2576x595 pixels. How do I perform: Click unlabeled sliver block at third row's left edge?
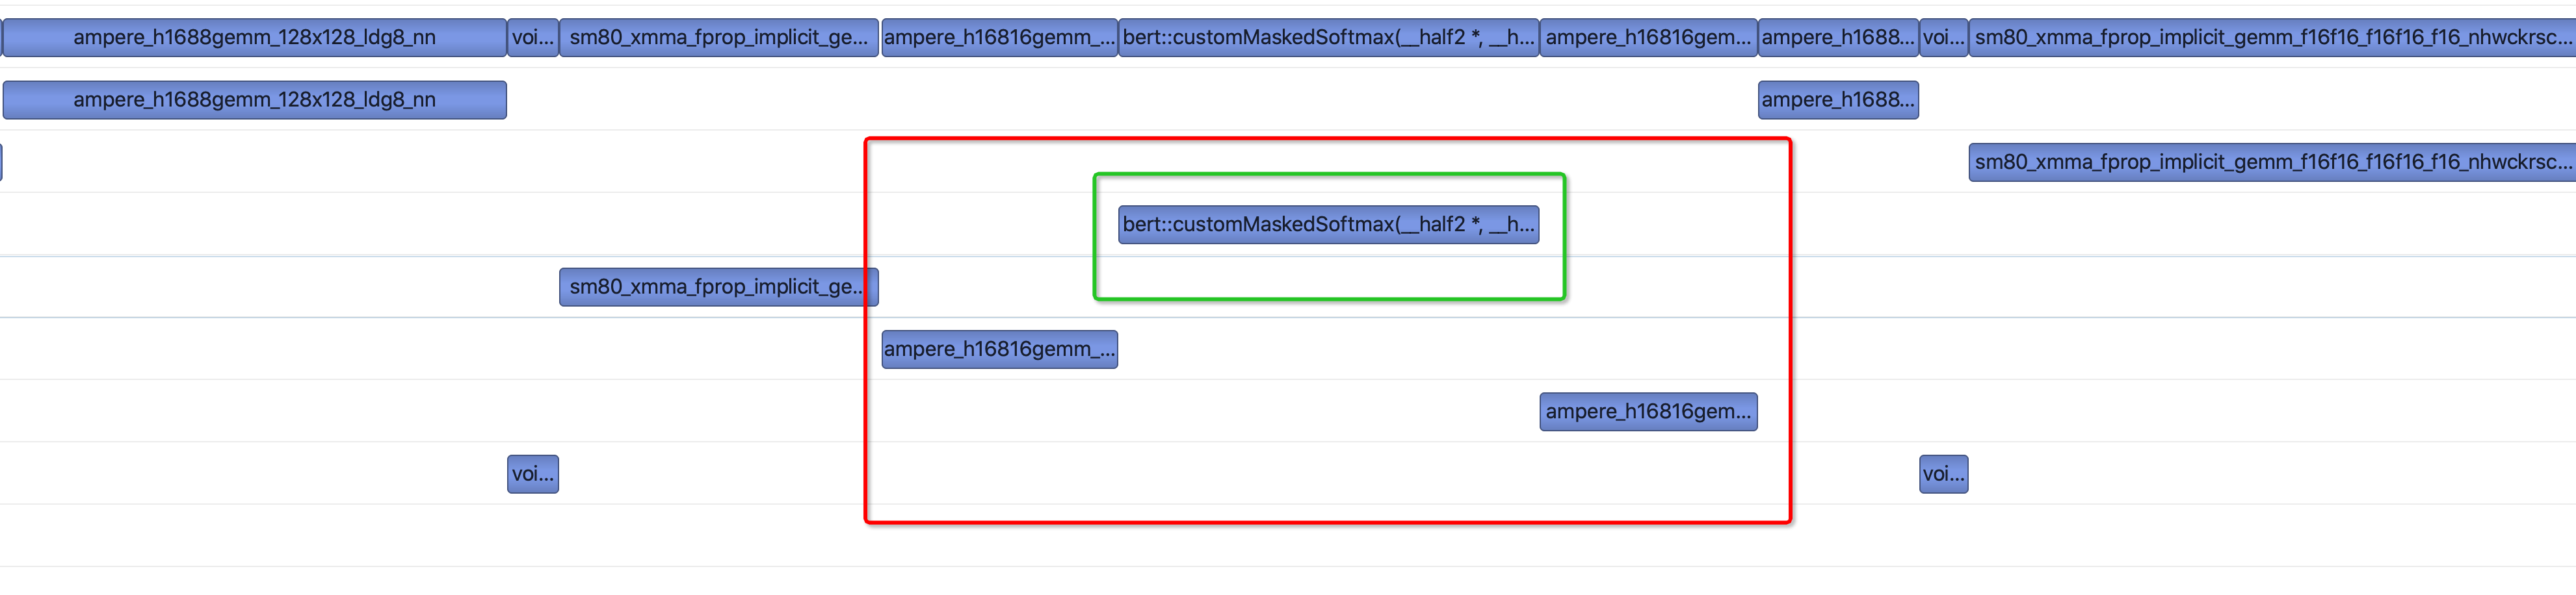click(1, 163)
